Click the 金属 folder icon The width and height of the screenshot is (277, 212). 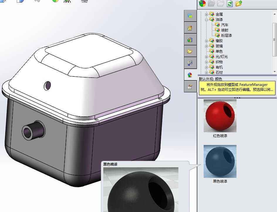click(x=212, y=14)
